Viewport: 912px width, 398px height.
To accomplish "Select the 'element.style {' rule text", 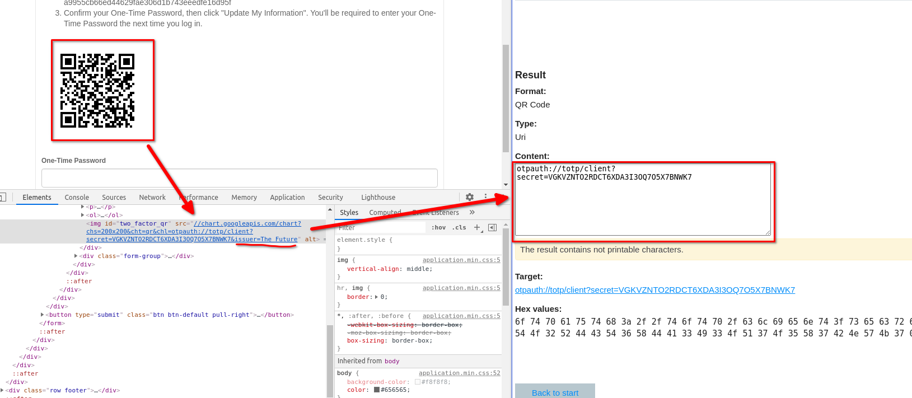I will pos(365,240).
